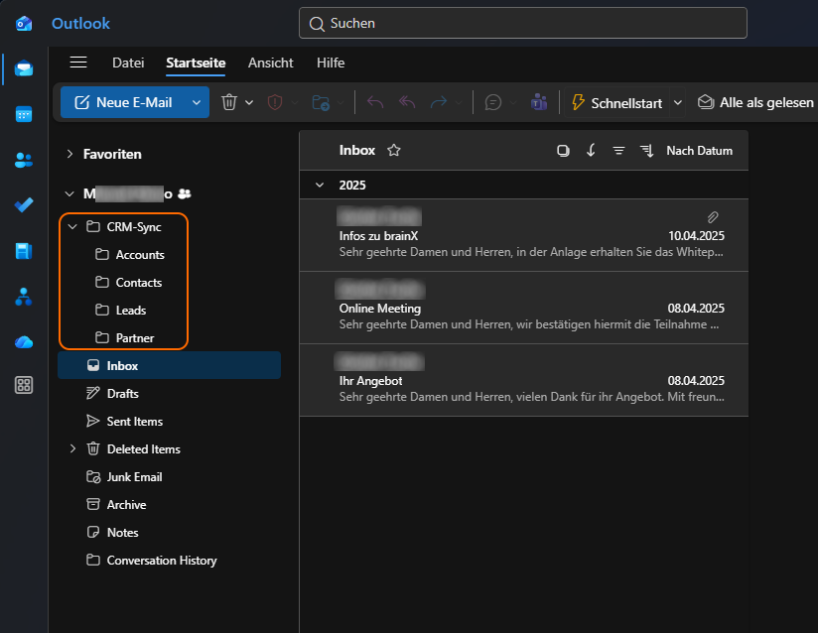The height and width of the screenshot is (633, 818).
Task: Click the chat bubble icon
Action: tap(493, 102)
